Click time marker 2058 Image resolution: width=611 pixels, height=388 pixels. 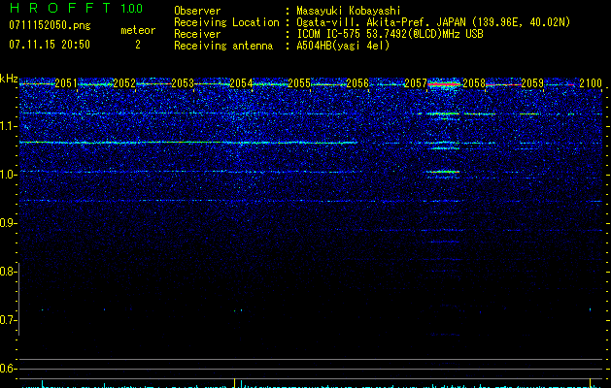474,82
